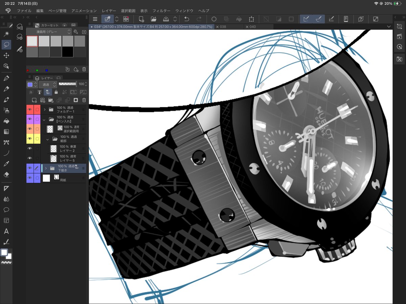Open Clip Studio spiral icon
Screen dimensions: 406x304
click(126, 19)
